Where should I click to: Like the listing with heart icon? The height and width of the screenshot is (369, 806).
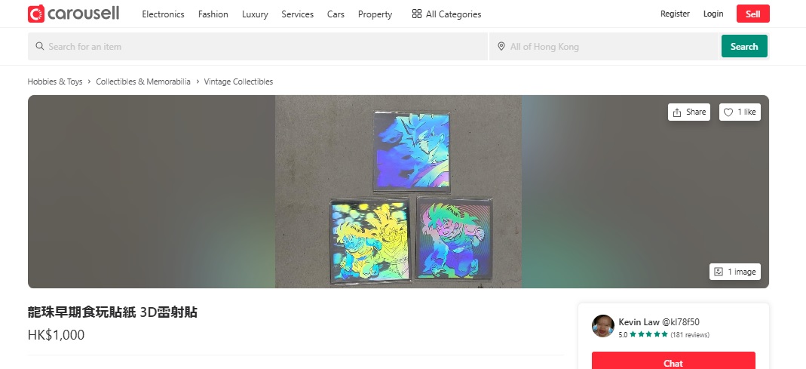point(728,112)
